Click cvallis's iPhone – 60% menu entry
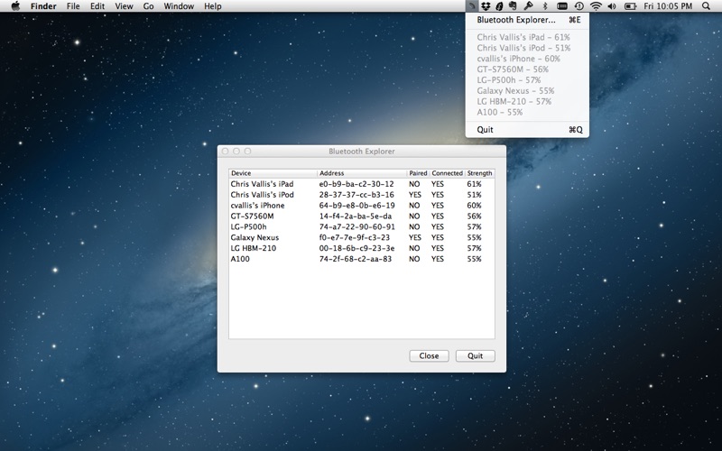Screen dimensions: 722x451 coord(527,59)
